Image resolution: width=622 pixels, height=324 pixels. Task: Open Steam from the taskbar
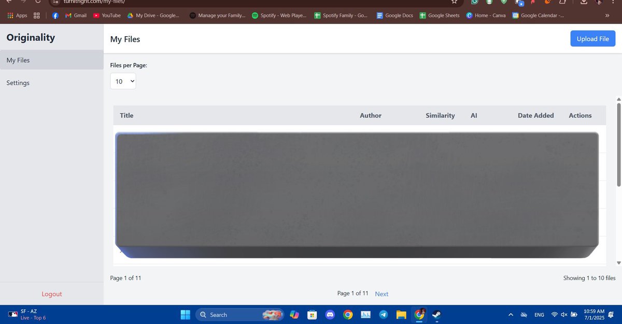[436, 314]
